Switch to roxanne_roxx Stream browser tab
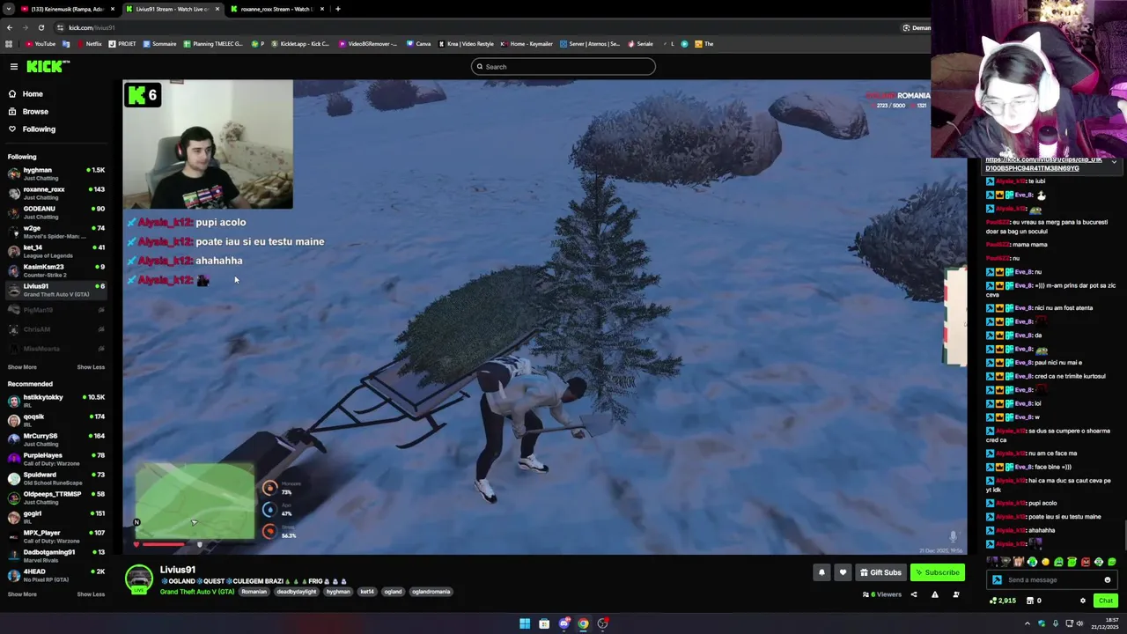 (x=276, y=9)
